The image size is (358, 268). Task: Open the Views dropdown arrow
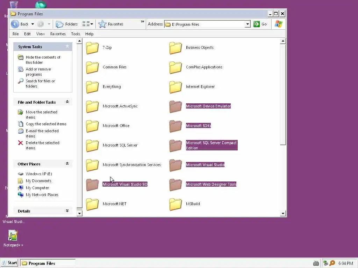click(x=92, y=24)
